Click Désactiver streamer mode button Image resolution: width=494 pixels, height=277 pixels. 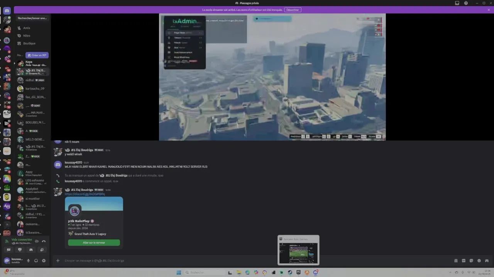coord(293,10)
